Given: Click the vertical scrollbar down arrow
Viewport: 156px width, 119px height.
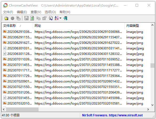Looking at the screenshot, I should point(152,105).
